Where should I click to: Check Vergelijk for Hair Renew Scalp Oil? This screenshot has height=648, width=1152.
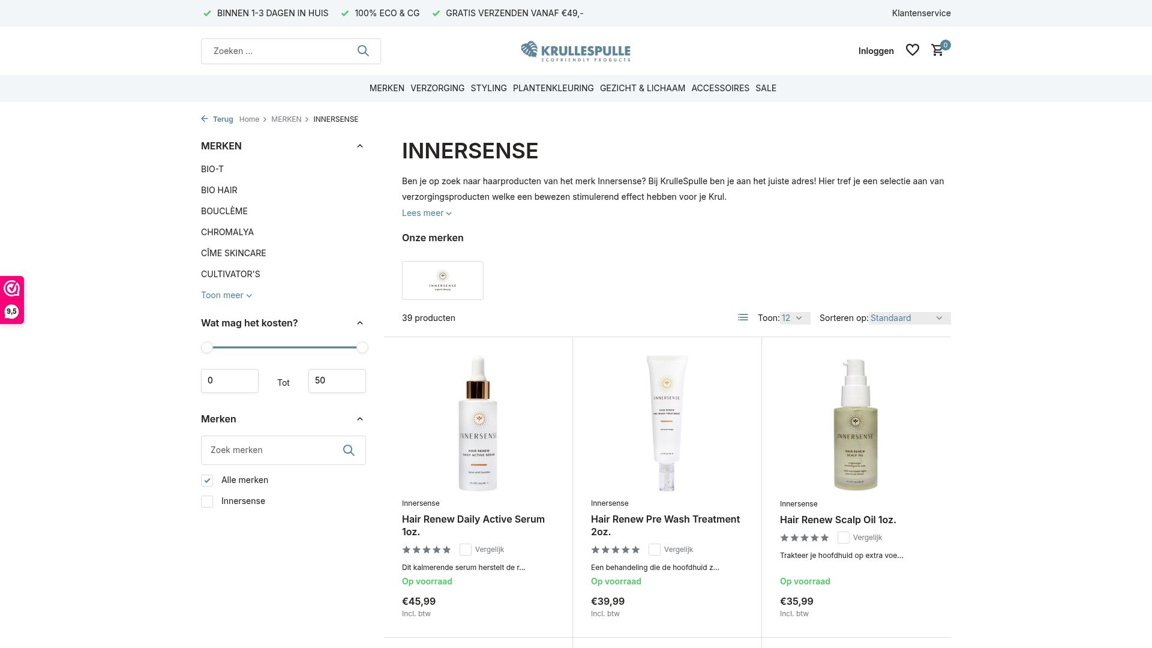point(844,538)
